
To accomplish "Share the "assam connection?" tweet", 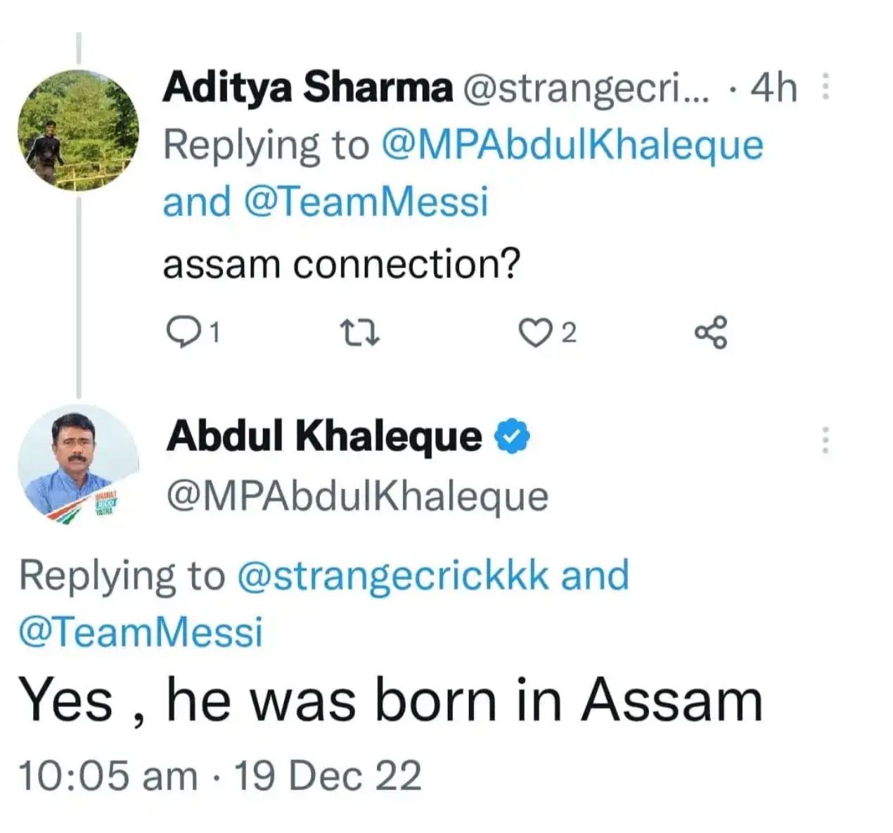I will (x=711, y=332).
